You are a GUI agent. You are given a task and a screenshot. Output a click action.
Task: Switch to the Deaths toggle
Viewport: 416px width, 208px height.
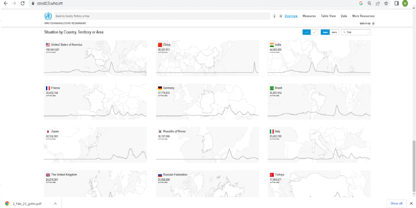(335, 32)
